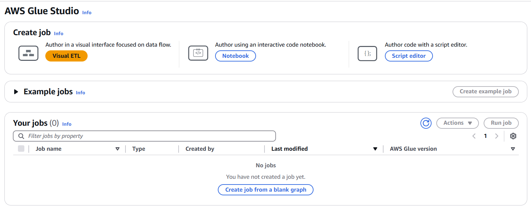Screen dimensions: 531x220
Task: Click page number 1 in pagination
Action: [x=485, y=136]
